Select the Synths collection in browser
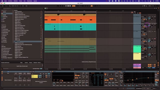The height and width of the screenshot is (90, 160). tap(4, 12)
